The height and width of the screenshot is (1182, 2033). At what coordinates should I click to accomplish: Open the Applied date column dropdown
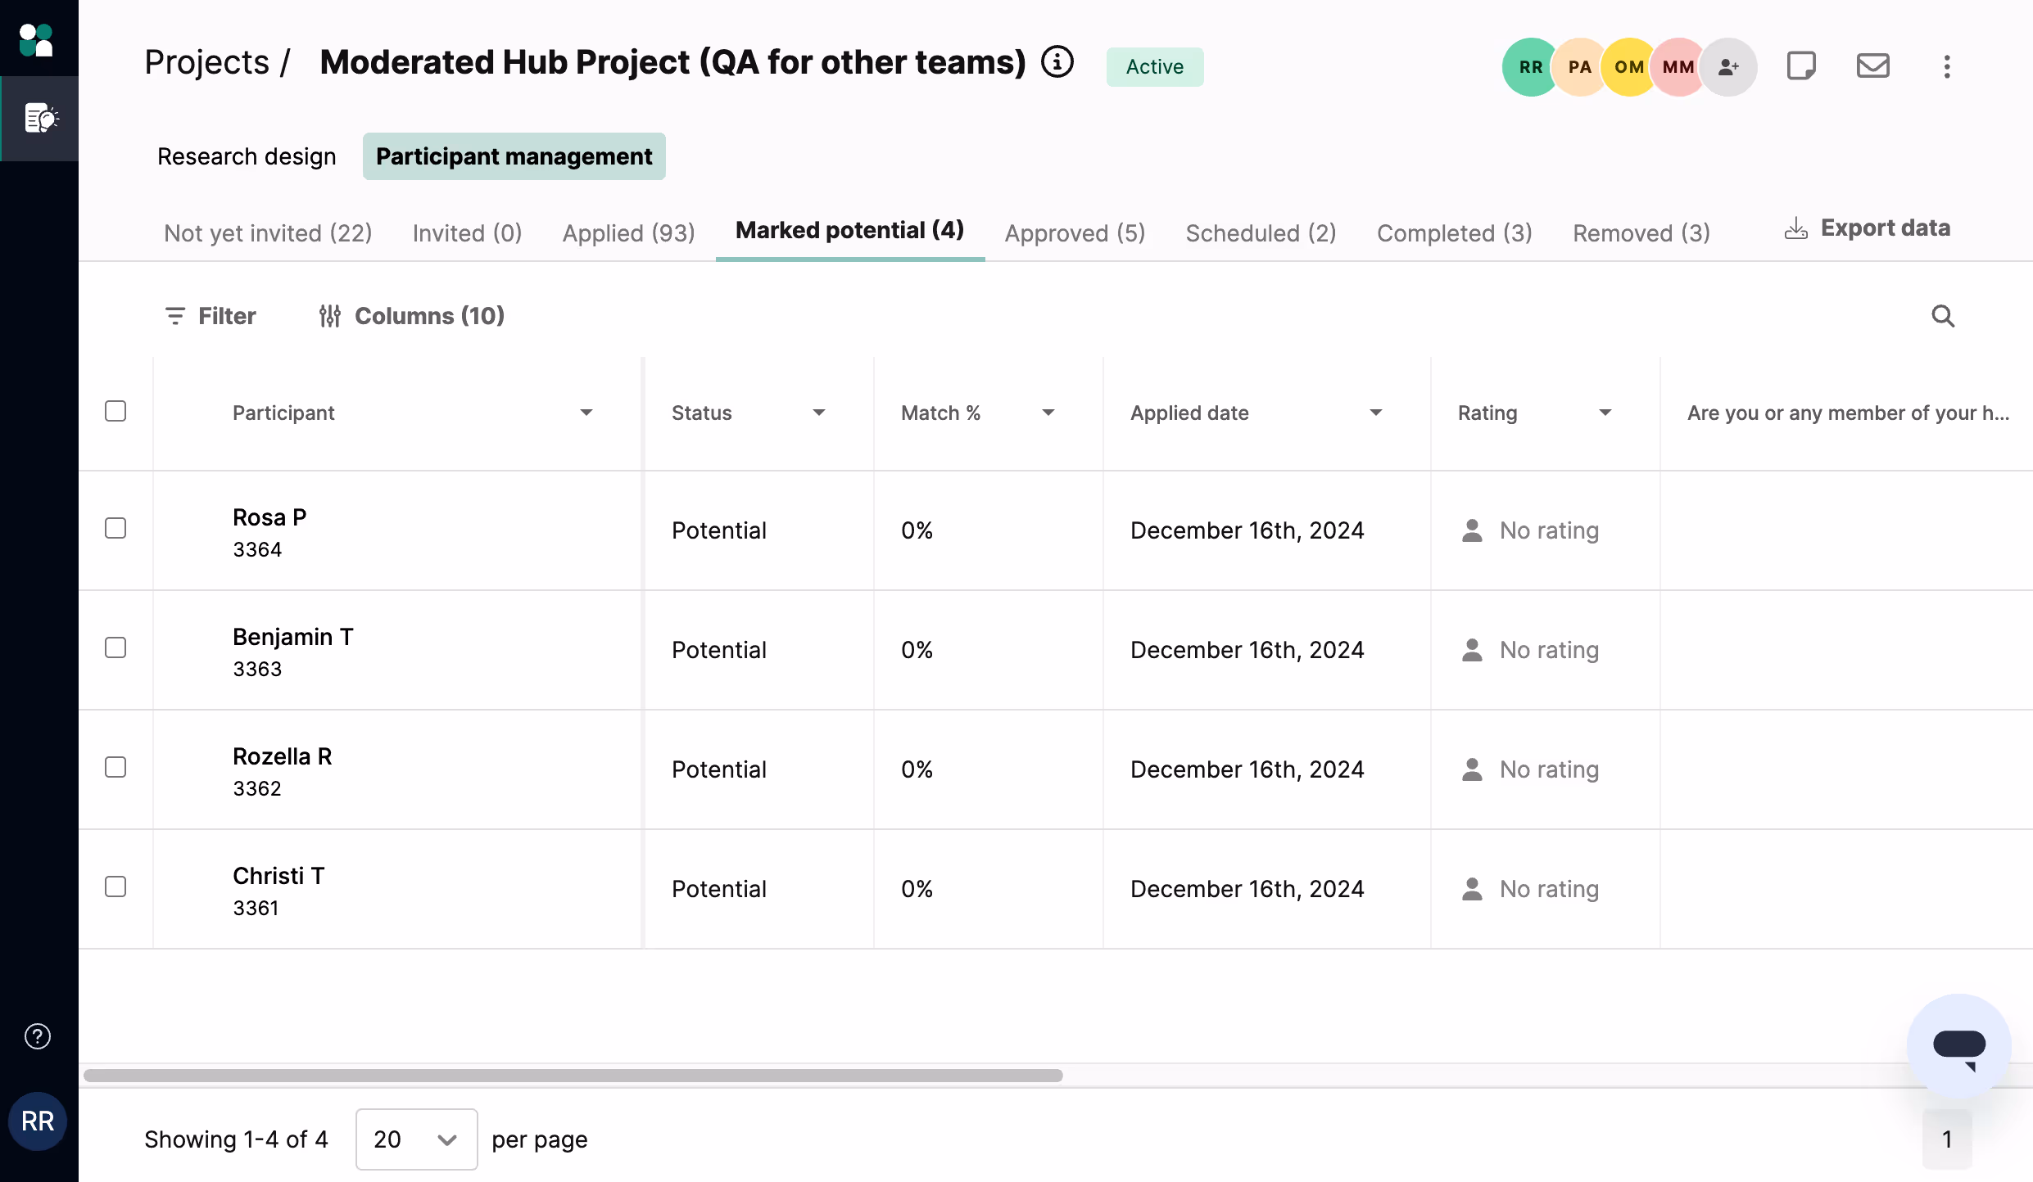pos(1375,413)
